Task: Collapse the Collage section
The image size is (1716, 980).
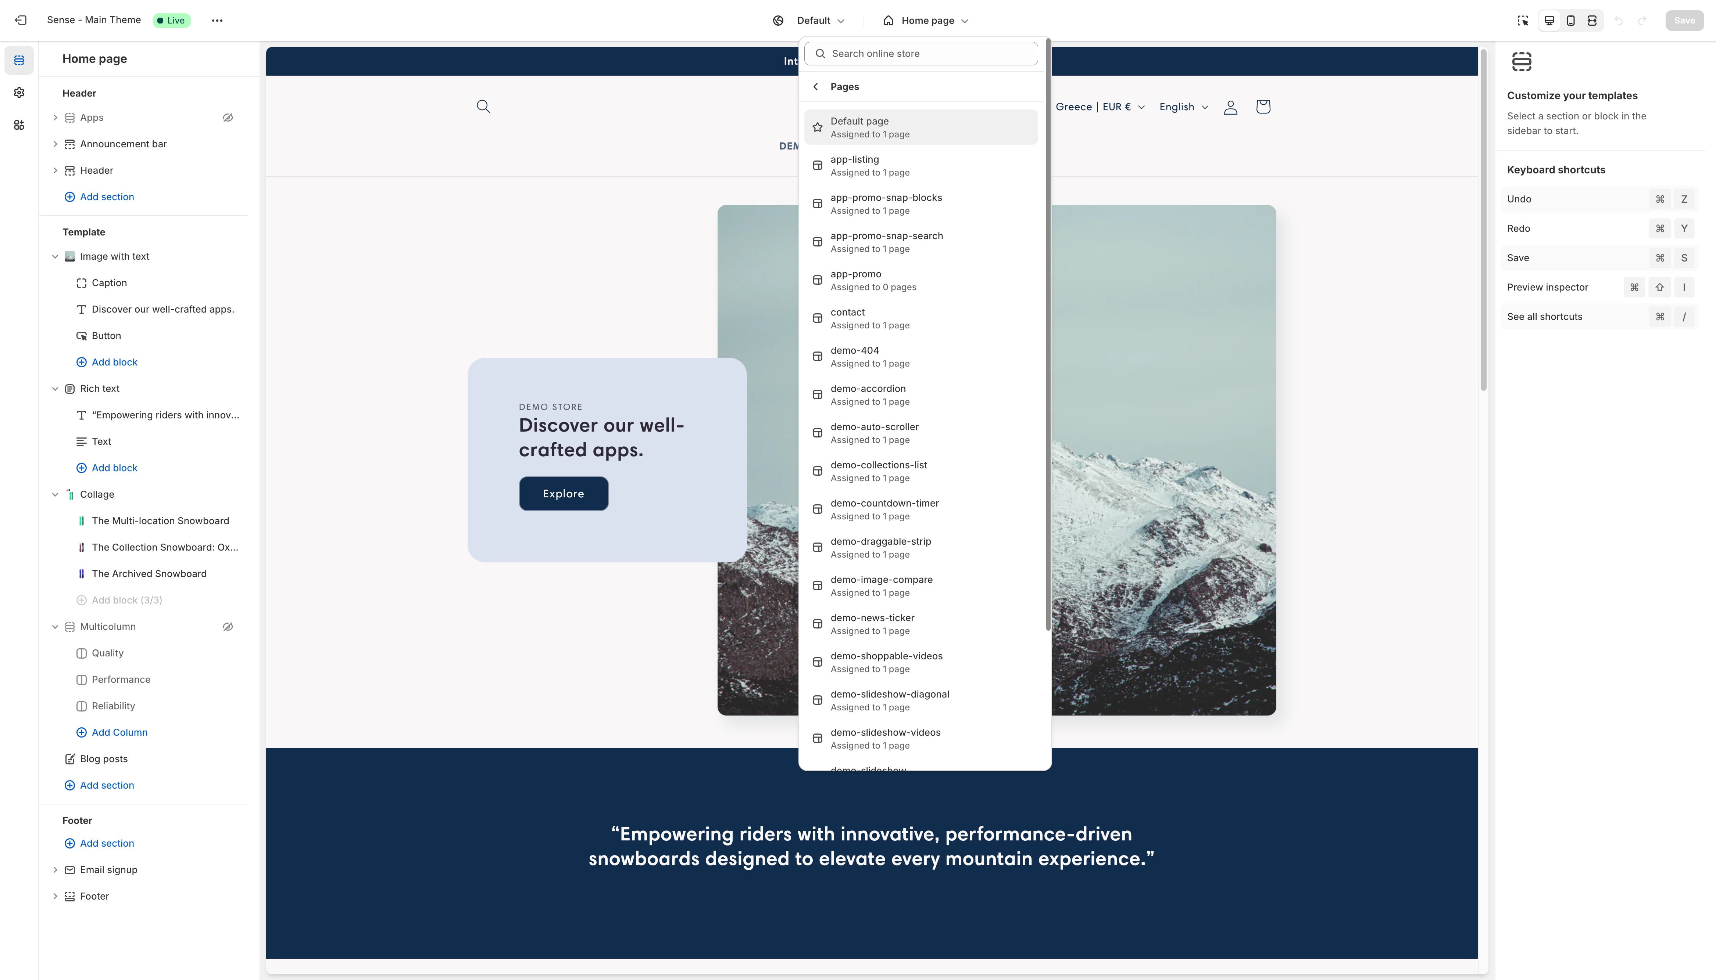Action: [x=55, y=495]
